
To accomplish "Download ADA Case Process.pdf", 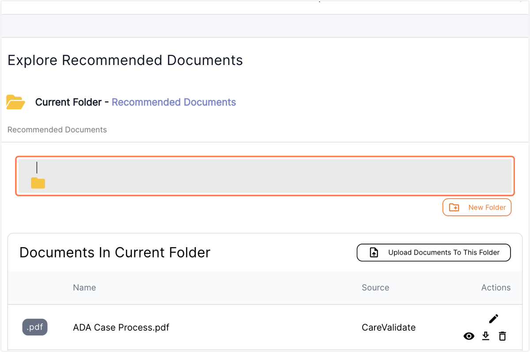I will click(x=486, y=336).
